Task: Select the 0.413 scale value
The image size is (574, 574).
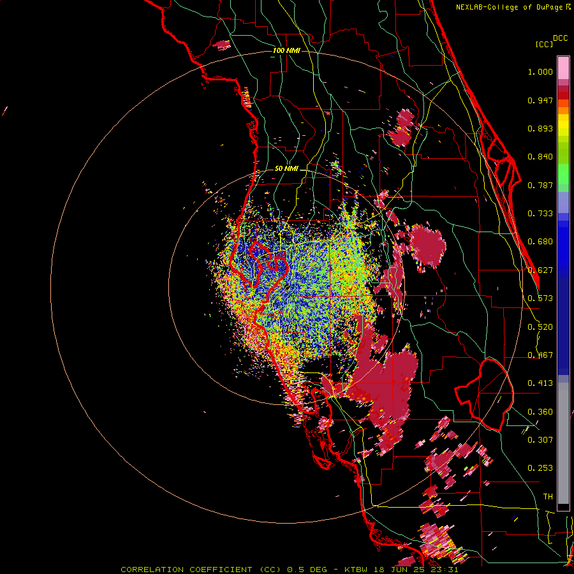Action: point(540,383)
